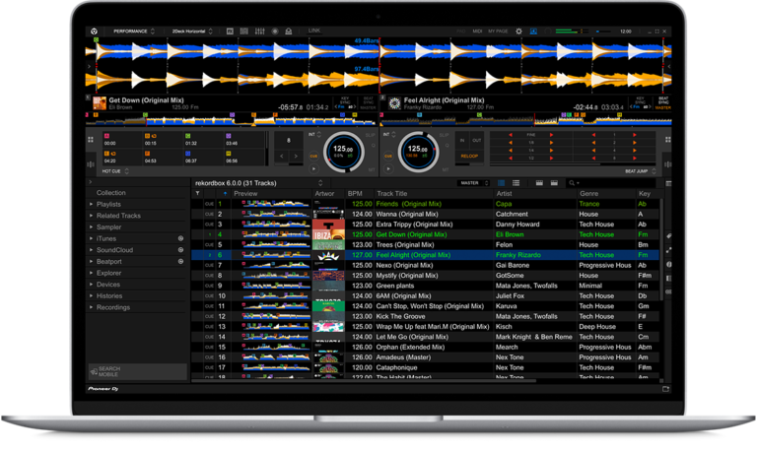
Task: Click the lighting mode icon in toolbar
Action: 288,32
